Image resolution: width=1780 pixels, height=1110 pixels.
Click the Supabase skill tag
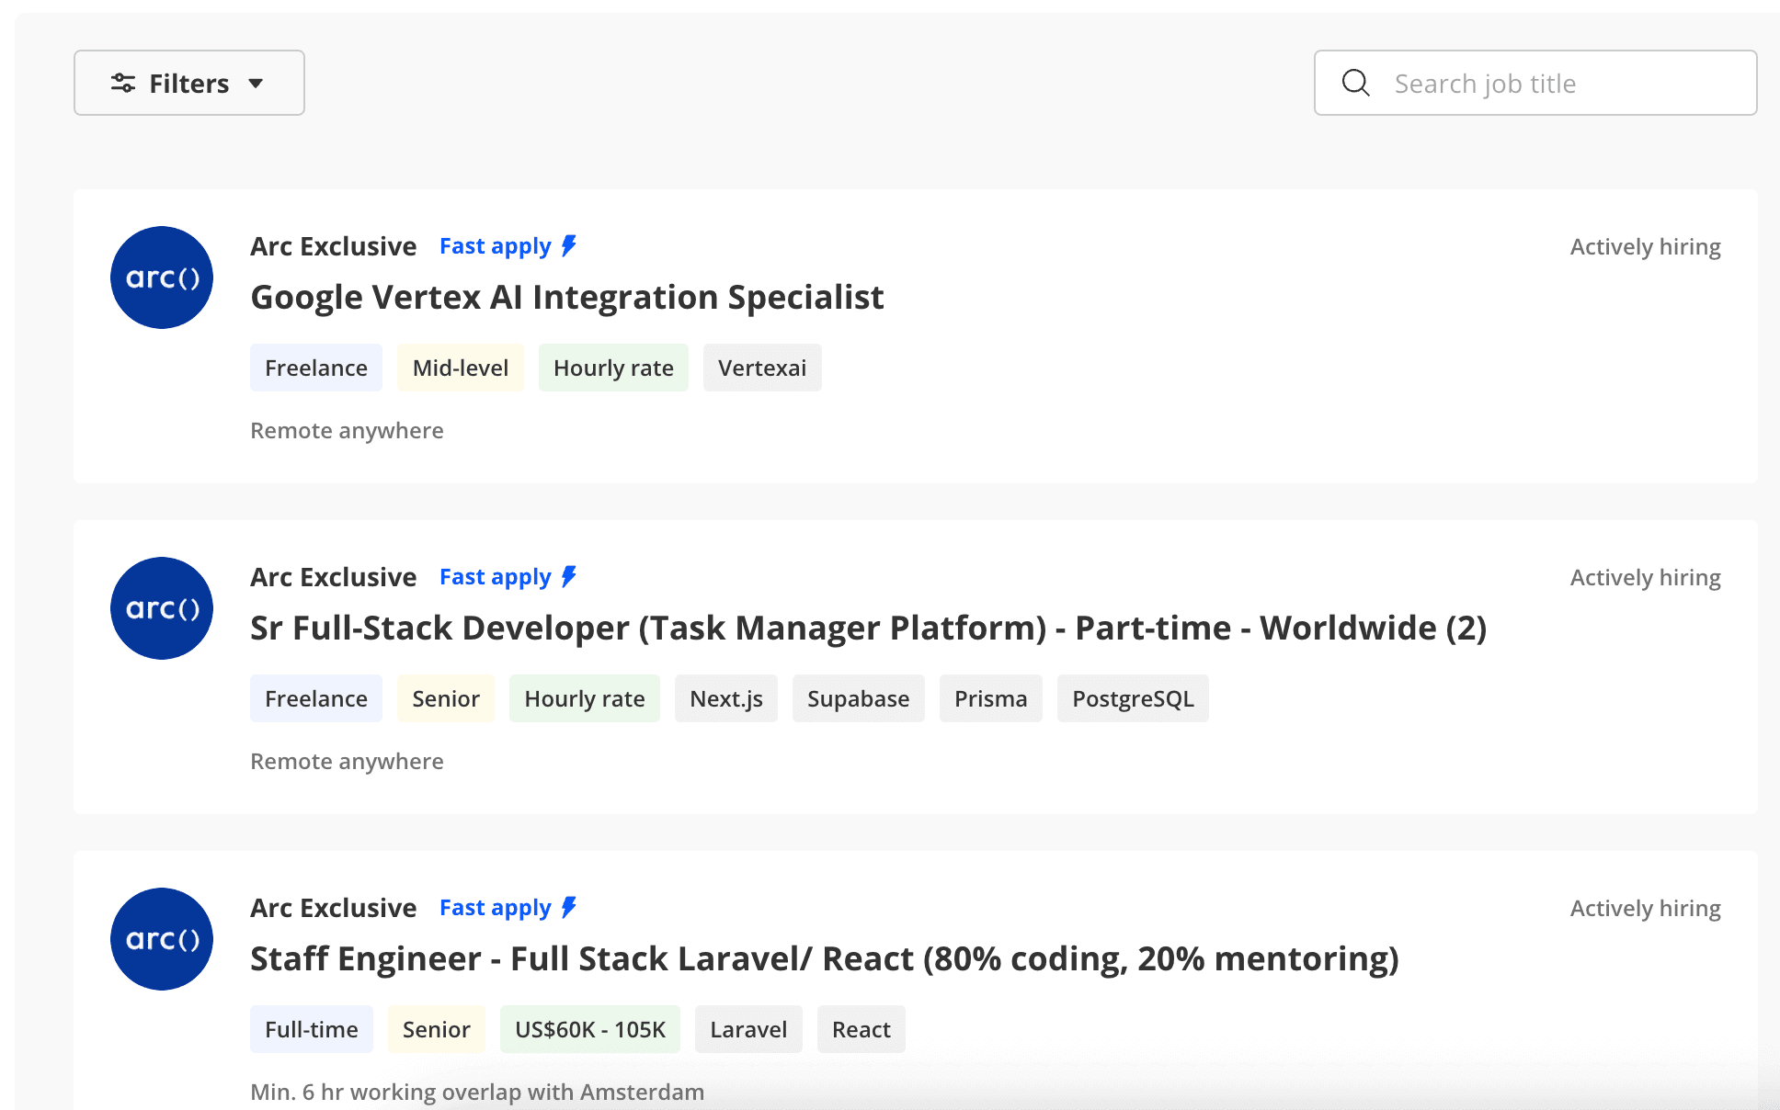(858, 698)
